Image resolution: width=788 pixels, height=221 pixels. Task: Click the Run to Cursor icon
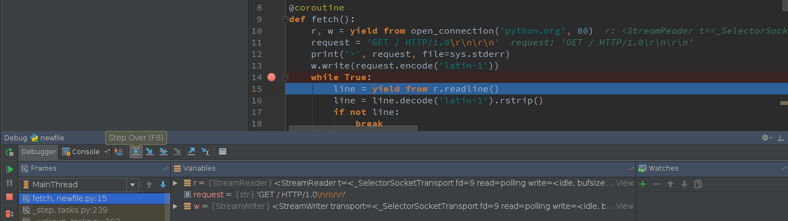pyautogui.click(x=205, y=151)
